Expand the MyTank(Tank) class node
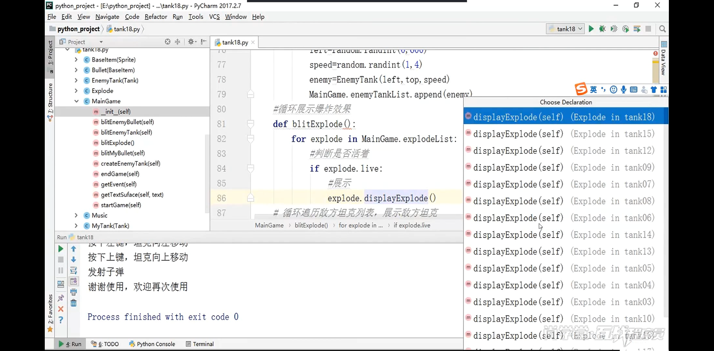Image resolution: width=714 pixels, height=351 pixels. 76,226
